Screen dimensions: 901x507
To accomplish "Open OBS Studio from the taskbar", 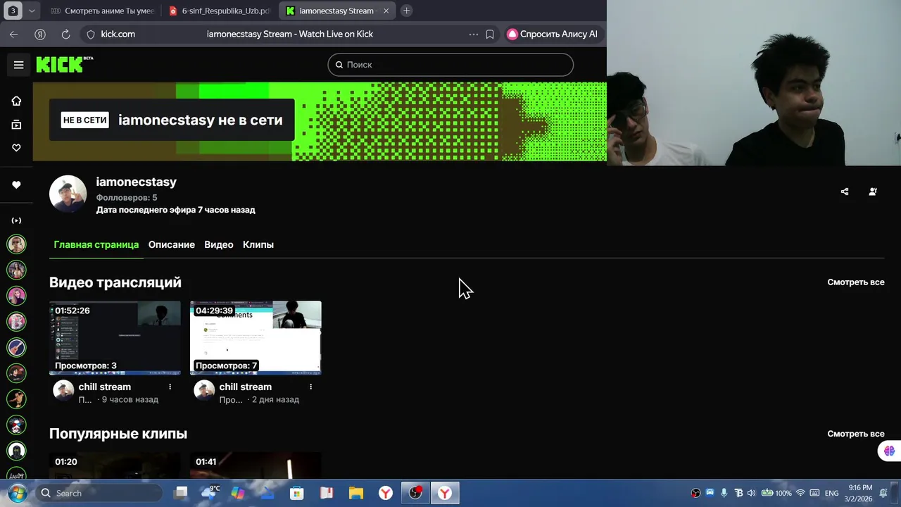I will pyautogui.click(x=415, y=493).
